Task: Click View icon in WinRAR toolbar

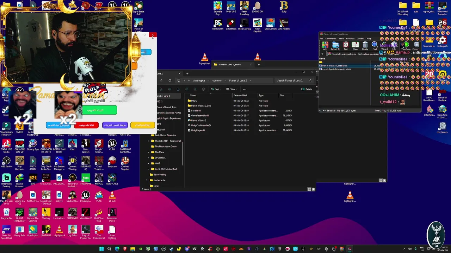Action: (356, 46)
